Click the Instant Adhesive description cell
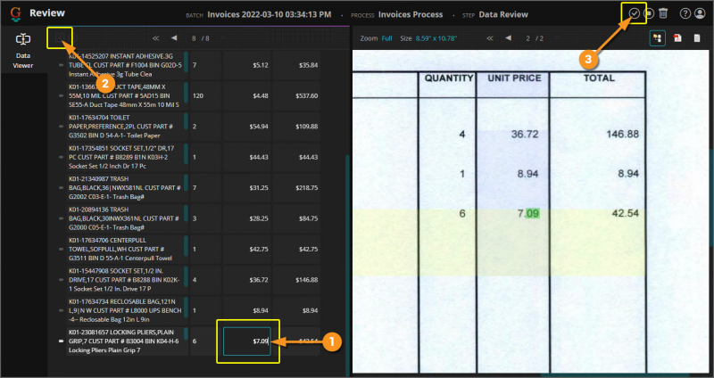Screen dimensions: 714x378 click(127, 65)
